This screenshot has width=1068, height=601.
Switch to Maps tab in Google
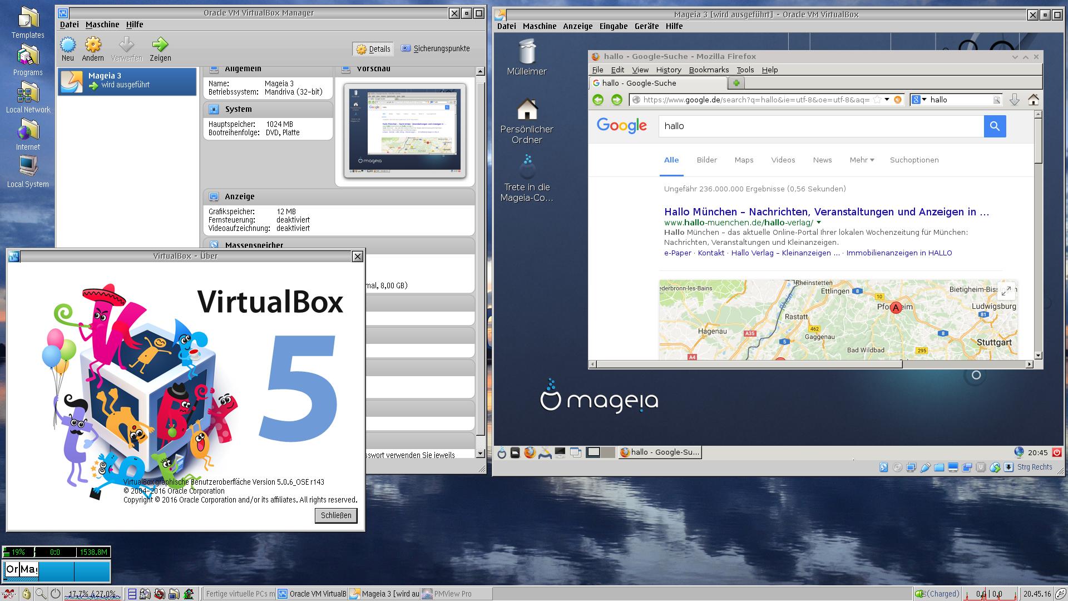(x=744, y=160)
